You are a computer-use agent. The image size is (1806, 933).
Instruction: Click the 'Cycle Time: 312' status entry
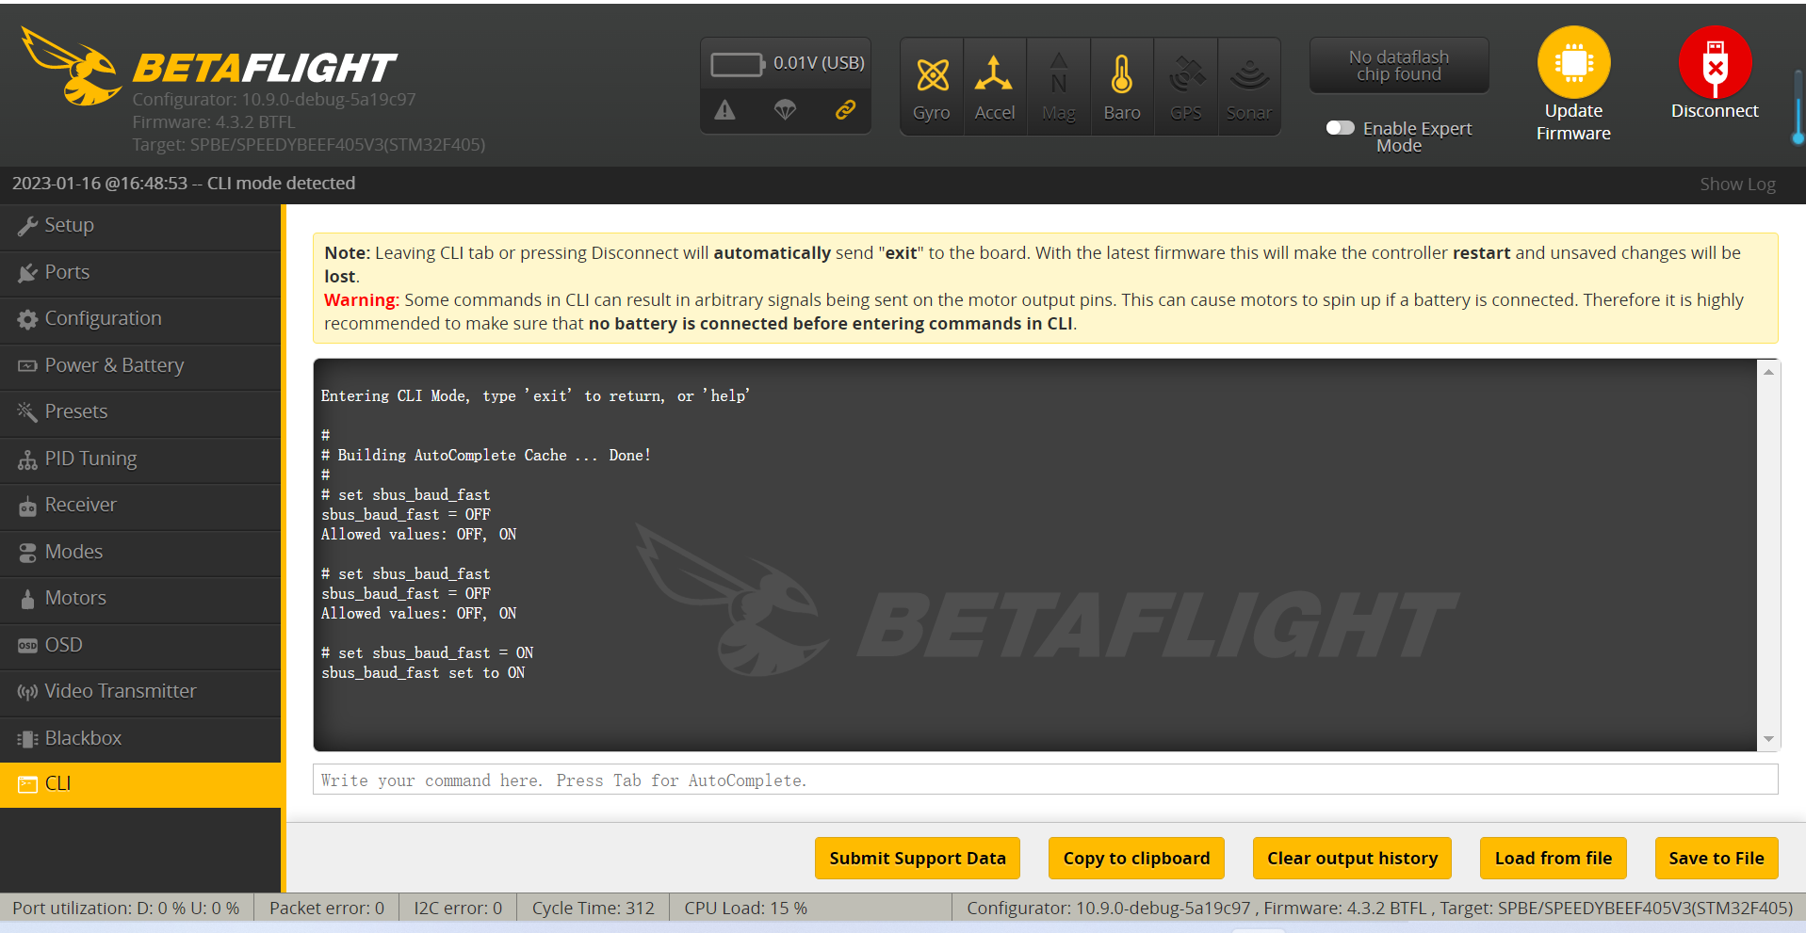coord(593,909)
